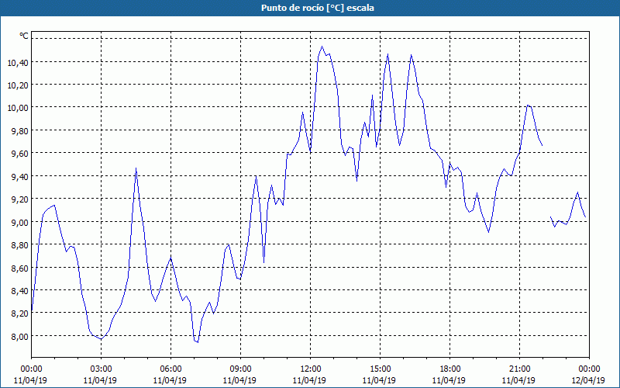
Task: Click the 11/04/19 date under 00:00
Action: pos(30,380)
